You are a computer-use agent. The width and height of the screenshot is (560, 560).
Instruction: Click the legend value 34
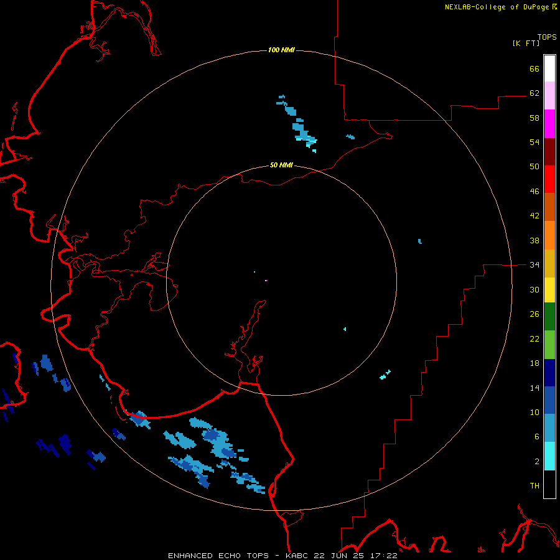(534, 265)
